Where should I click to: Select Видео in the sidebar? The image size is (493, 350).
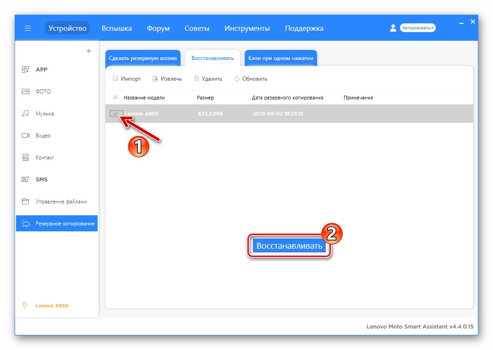pos(43,136)
